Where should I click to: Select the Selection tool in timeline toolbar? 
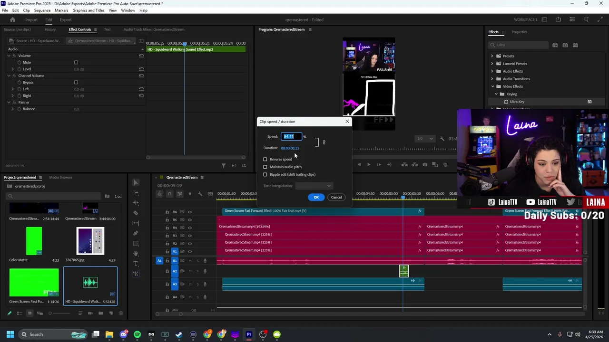(136, 182)
